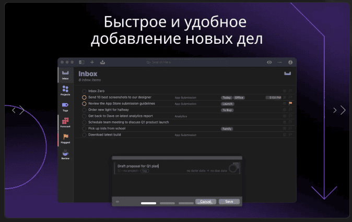Click the Pick up kids from school title
The height and width of the screenshot is (222, 352).
(x=107, y=128)
